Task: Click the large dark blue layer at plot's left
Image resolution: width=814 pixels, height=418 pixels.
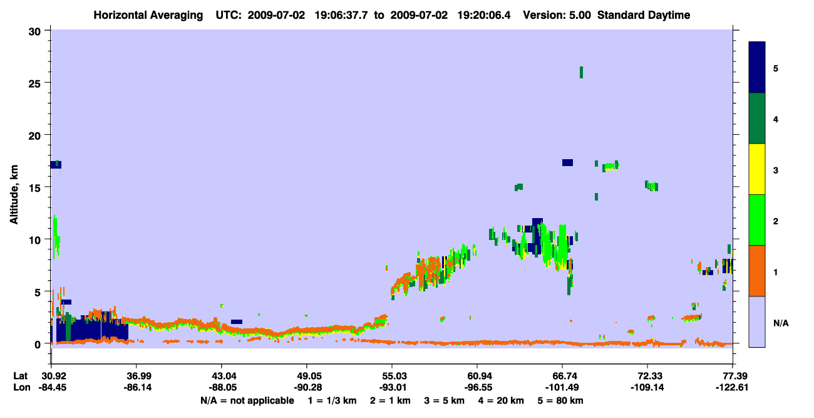Action: click(91, 330)
